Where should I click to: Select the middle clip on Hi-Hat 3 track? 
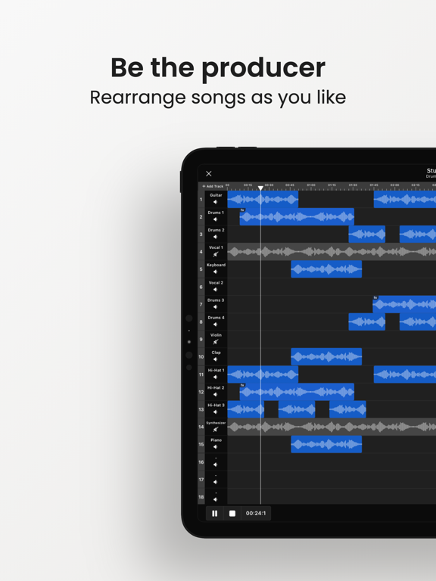(297, 409)
